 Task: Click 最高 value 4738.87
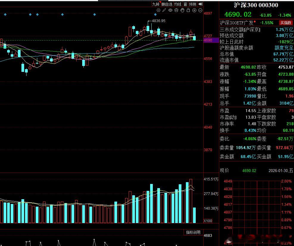(286, 82)
